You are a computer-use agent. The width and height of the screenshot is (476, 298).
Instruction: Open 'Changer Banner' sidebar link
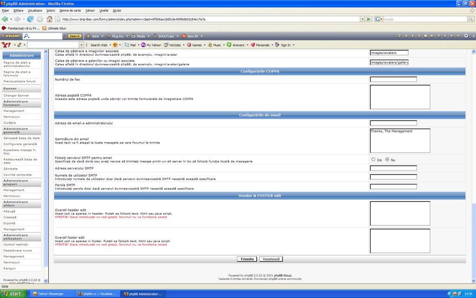pos(16,95)
